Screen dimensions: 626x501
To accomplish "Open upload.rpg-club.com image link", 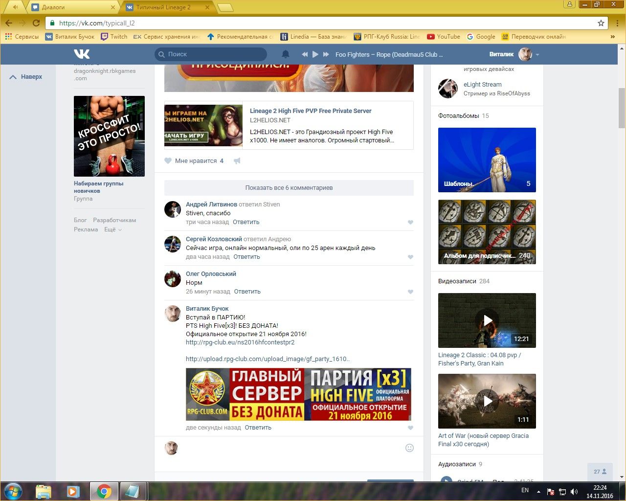I will tap(268, 359).
